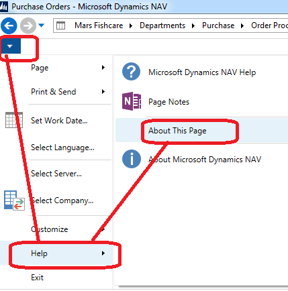The width and height of the screenshot is (288, 291).
Task: Expand the Print & Send submenu
Action: (x=68, y=92)
